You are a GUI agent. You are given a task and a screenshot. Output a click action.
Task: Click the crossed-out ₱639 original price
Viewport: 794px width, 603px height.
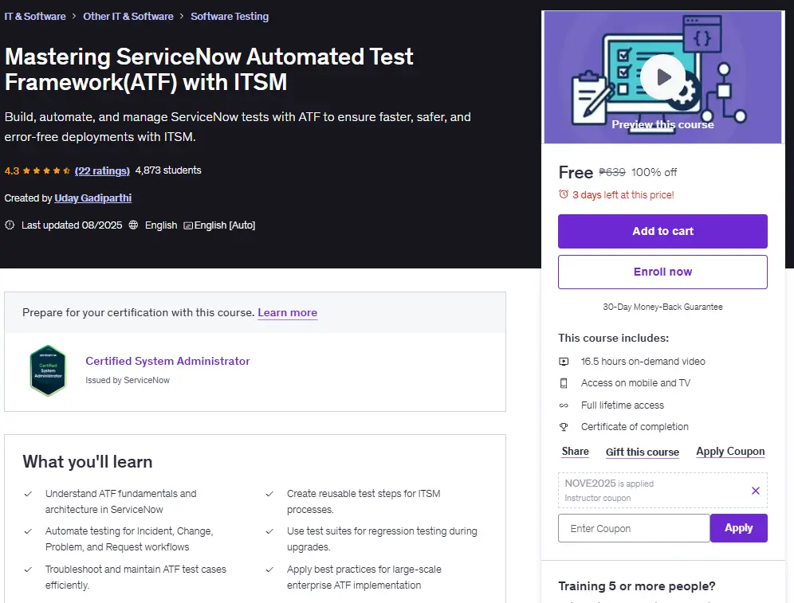[611, 172]
